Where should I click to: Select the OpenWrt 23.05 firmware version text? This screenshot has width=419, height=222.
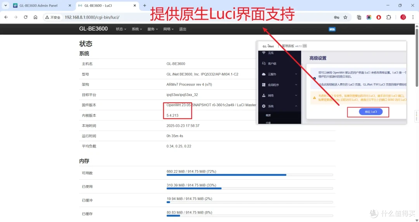tap(211, 105)
